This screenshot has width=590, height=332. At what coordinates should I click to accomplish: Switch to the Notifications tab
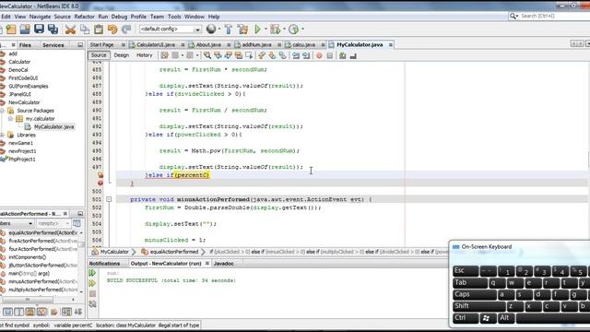pyautogui.click(x=104, y=264)
